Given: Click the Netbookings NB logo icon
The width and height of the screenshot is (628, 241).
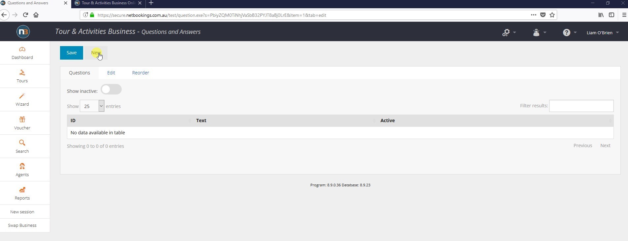Looking at the screenshot, I should click(23, 32).
